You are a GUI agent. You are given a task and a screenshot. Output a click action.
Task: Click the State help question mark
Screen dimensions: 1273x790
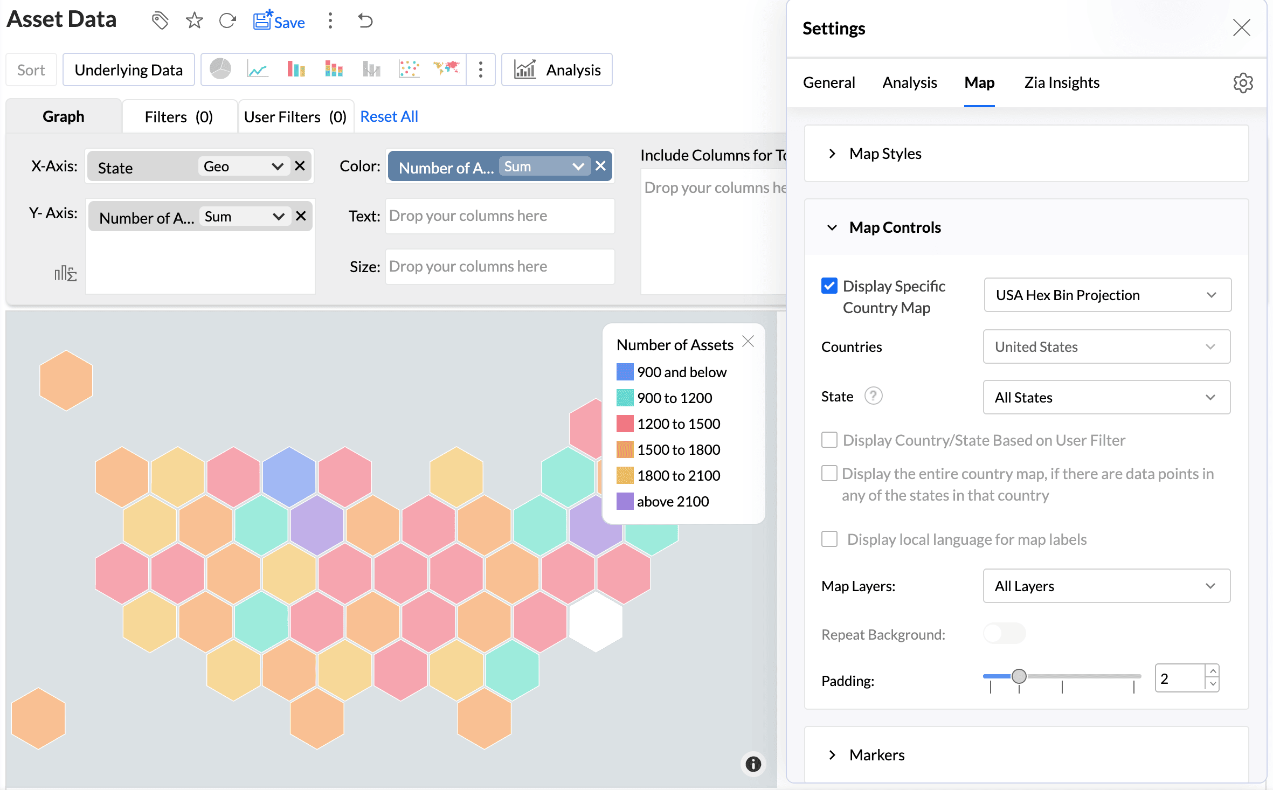[873, 396]
